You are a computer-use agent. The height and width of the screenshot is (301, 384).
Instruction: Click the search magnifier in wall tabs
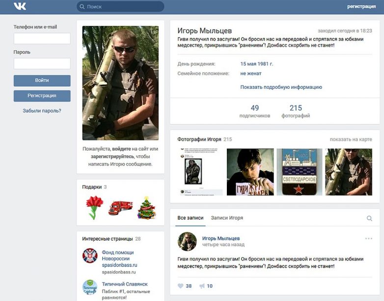(x=369, y=218)
